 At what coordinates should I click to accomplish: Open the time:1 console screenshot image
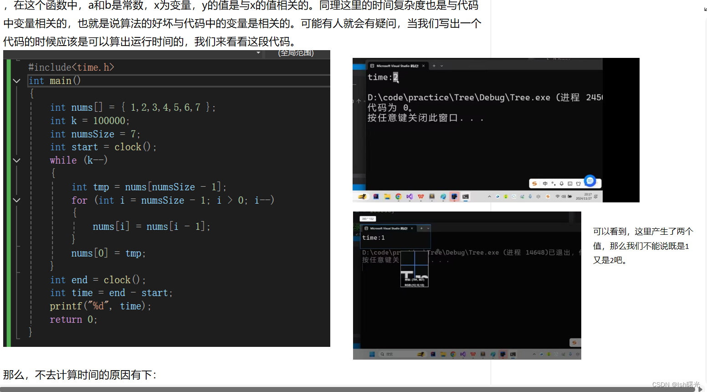point(467,285)
